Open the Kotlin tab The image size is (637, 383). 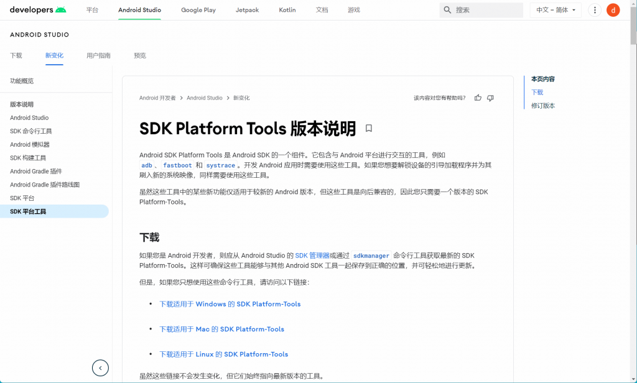287,10
